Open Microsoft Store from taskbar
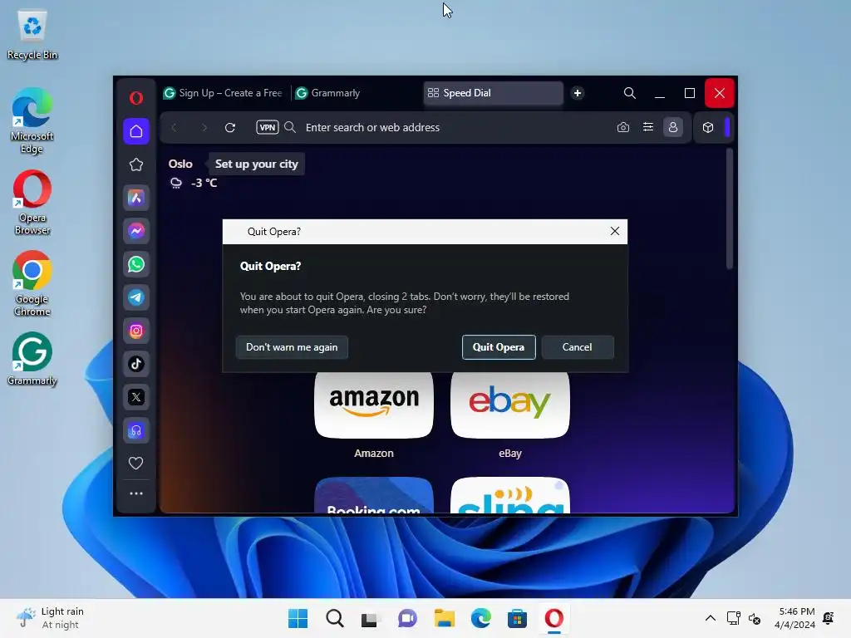The width and height of the screenshot is (851, 638). pos(517,618)
